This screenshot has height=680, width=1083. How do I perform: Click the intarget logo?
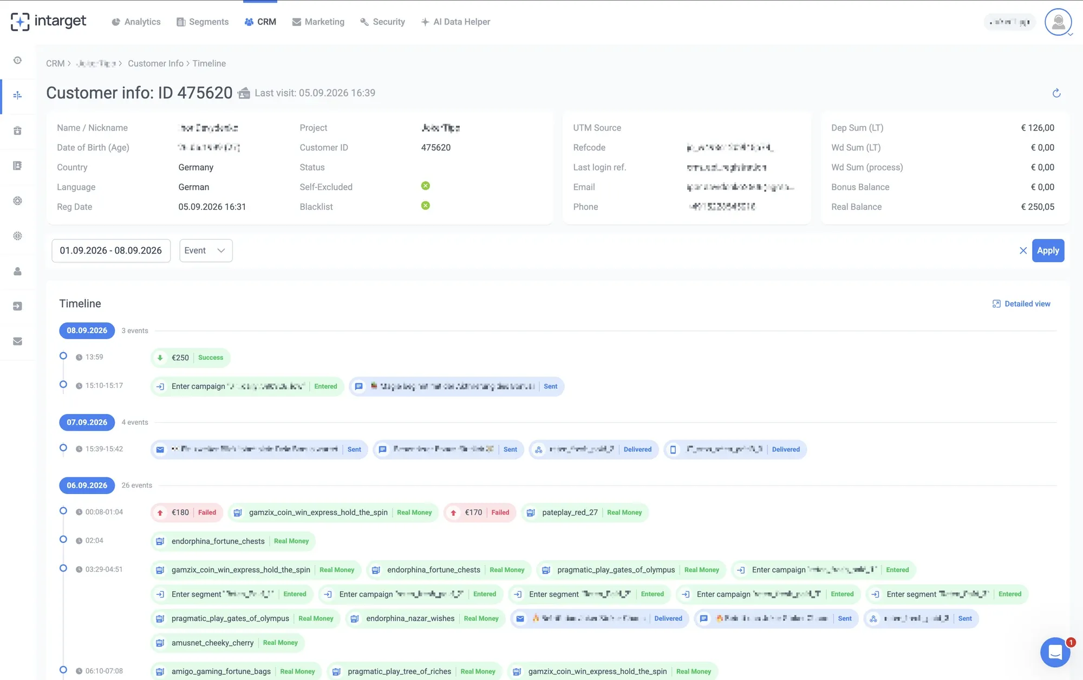point(48,21)
